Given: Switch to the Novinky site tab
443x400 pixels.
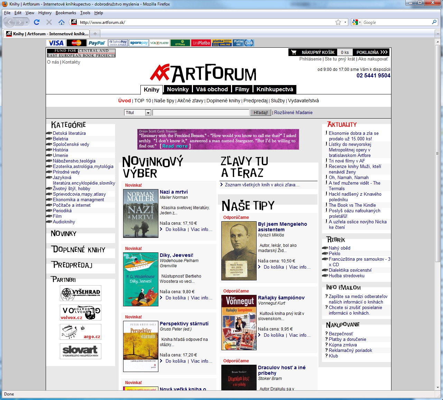Looking at the screenshot, I should 178,89.
